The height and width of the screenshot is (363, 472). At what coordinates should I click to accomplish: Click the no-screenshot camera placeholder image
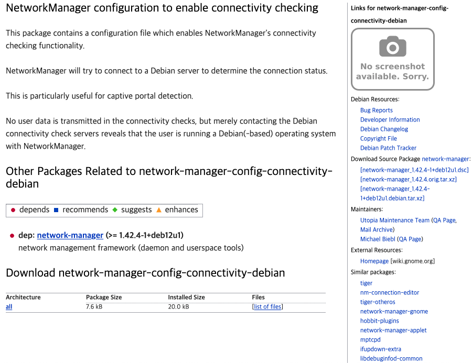(392, 59)
